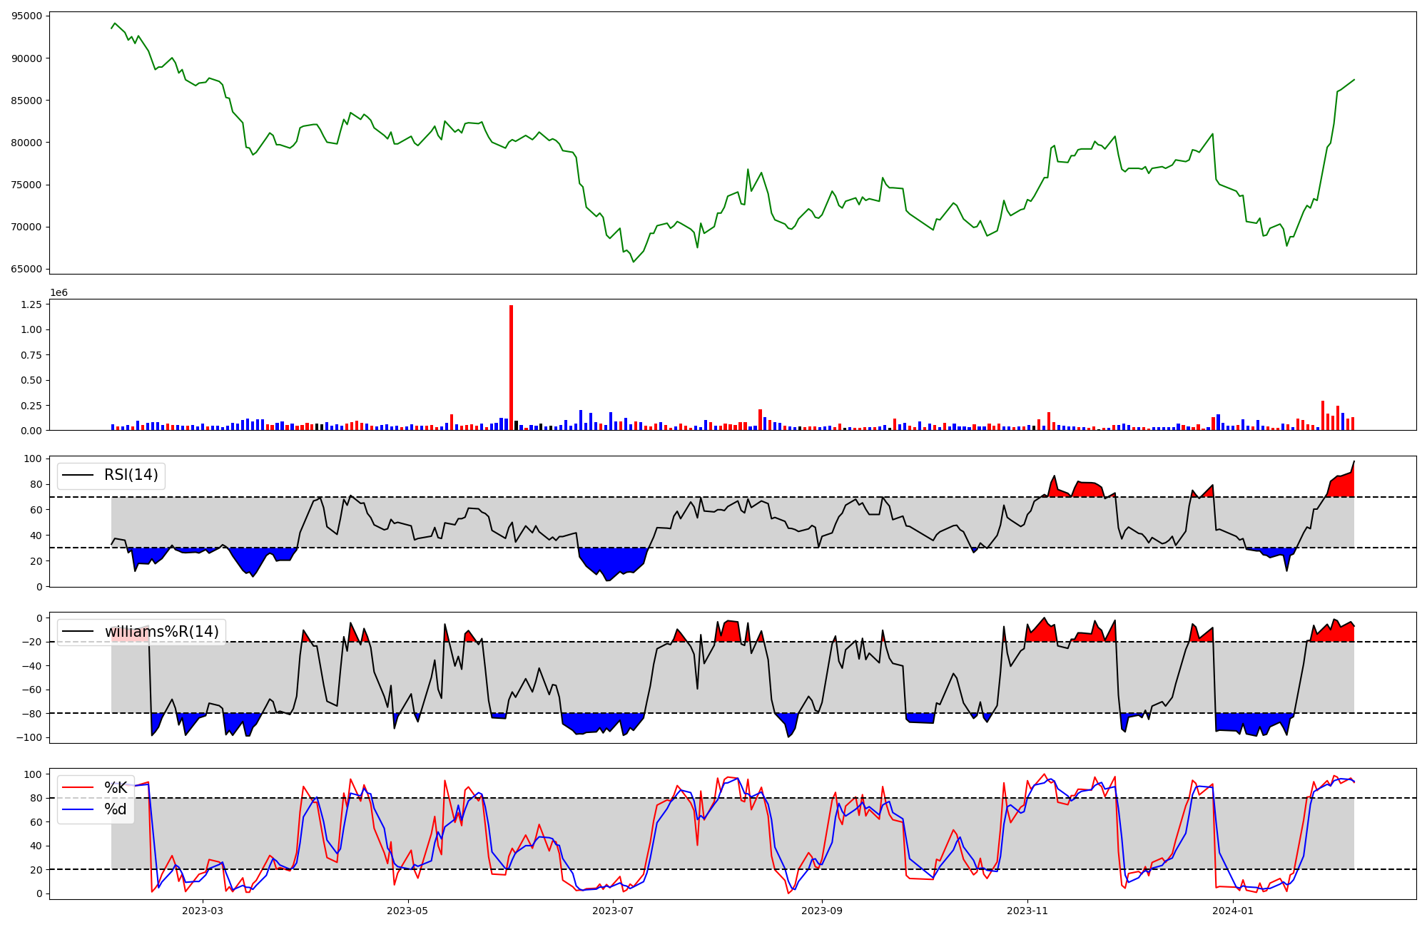
Task: Click the black RSI legend line sample
Action: click(x=78, y=475)
